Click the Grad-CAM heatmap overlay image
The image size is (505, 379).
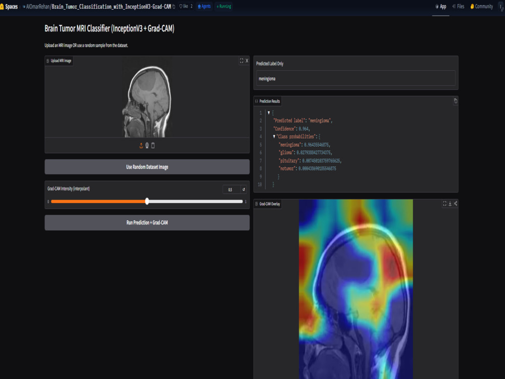(356, 289)
